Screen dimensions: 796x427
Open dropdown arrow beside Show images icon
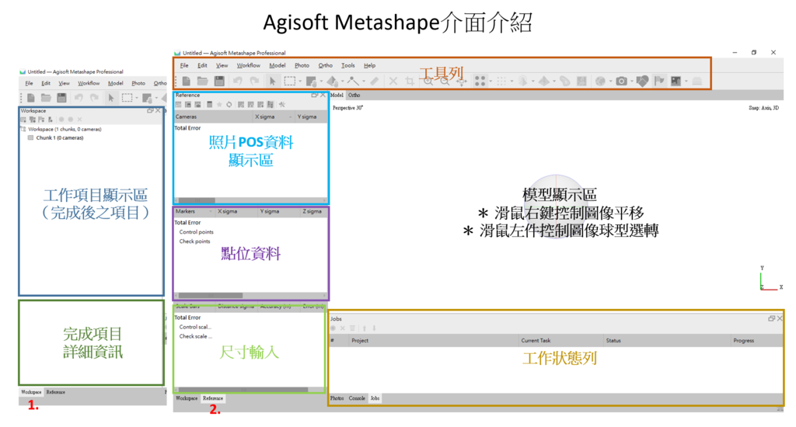coord(686,82)
